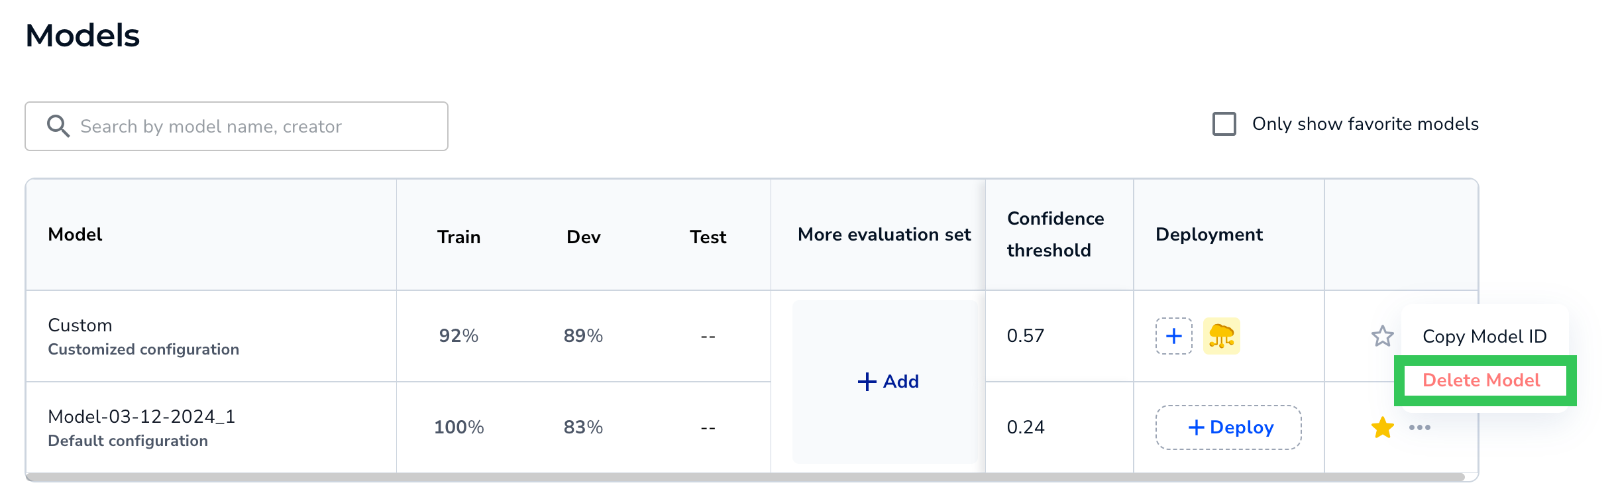Viewport: 1612px width, 501px height.
Task: Click the Confidence threshold column header
Action: tap(1055, 235)
